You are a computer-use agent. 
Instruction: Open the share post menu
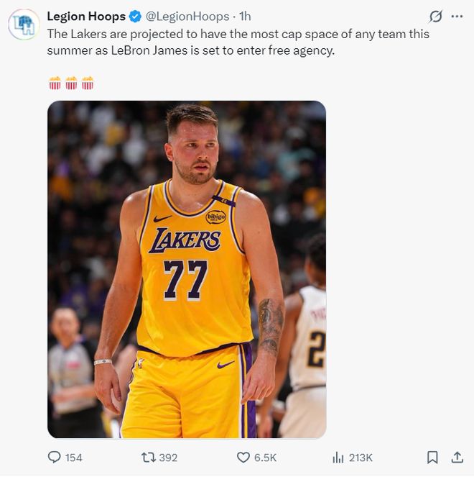click(457, 458)
